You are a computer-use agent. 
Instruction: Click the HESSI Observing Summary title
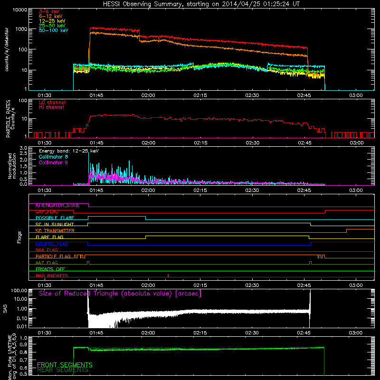click(x=201, y=4)
